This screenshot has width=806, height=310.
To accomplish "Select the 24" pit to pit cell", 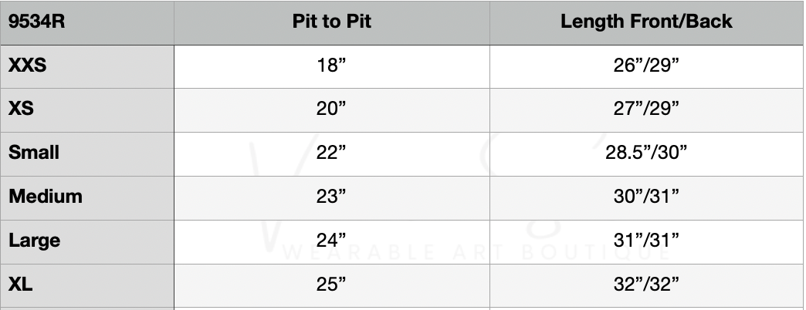I will (331, 241).
